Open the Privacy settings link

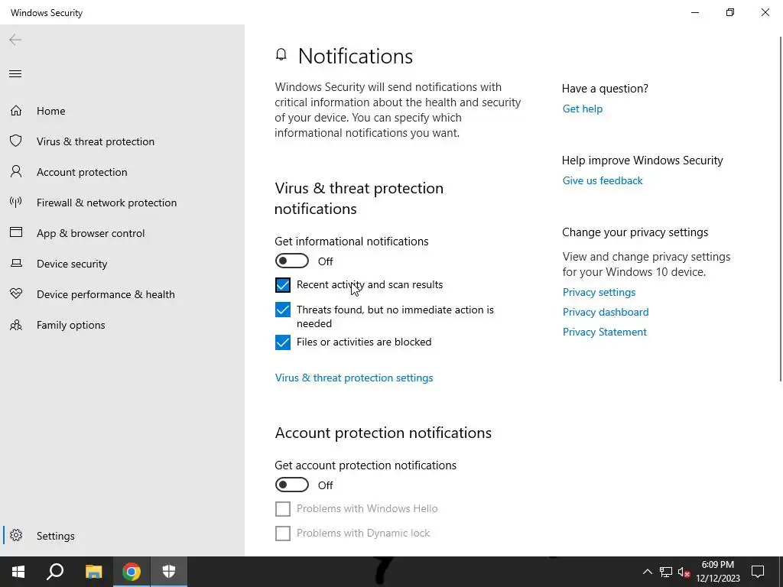coord(599,292)
